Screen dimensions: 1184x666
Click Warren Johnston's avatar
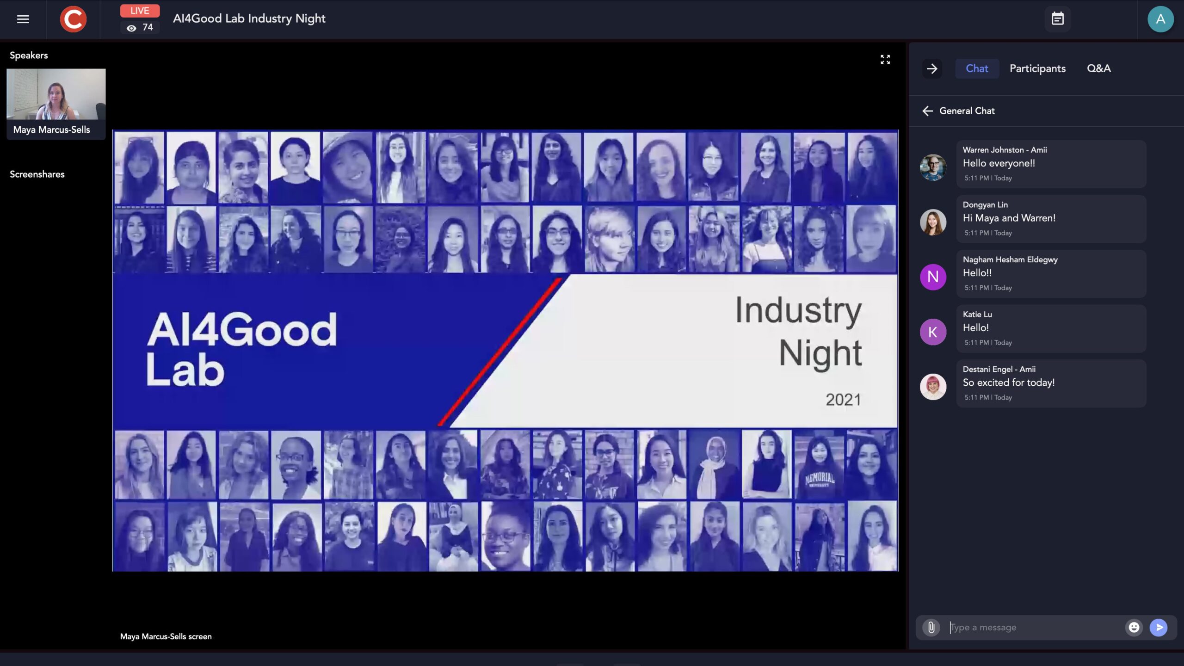933,167
